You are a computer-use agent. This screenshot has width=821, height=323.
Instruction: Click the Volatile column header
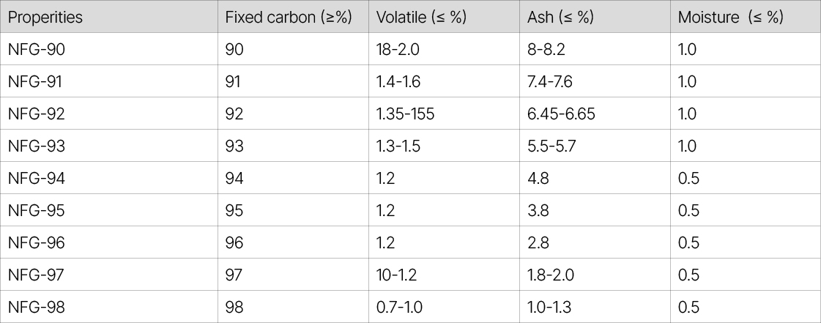421,18
